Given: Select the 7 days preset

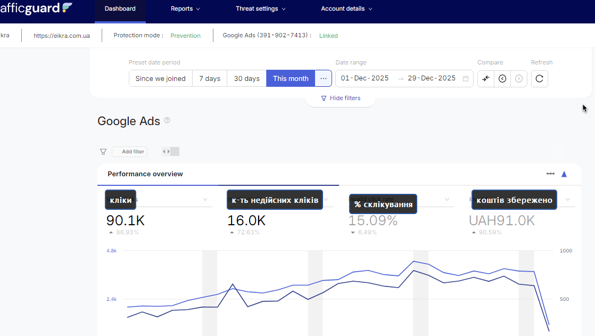Looking at the screenshot, I should point(210,79).
